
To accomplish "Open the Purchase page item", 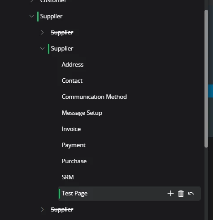I will (74, 161).
